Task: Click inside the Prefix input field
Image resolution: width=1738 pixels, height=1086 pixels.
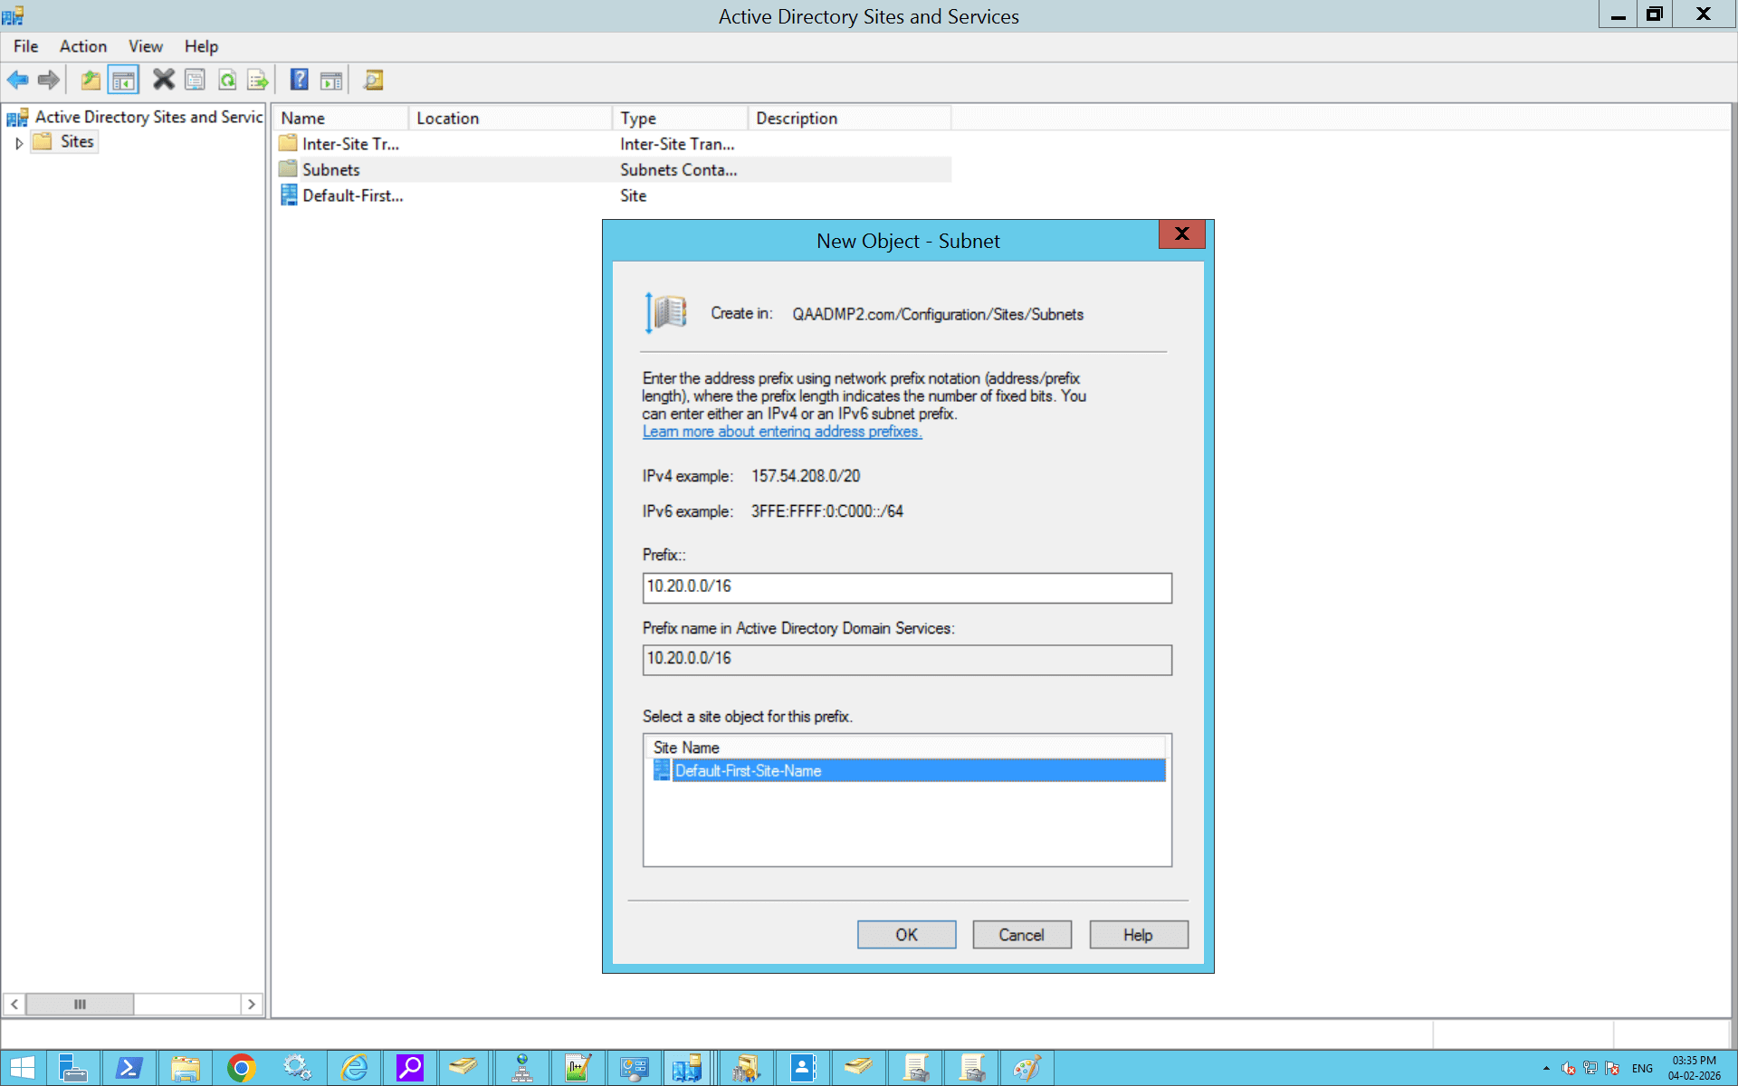Action: (905, 587)
